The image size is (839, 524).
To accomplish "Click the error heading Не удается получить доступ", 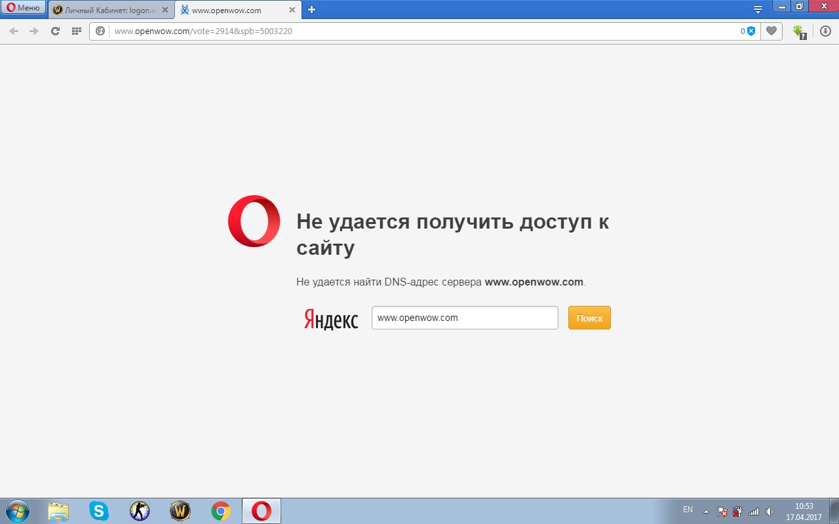I will [453, 234].
